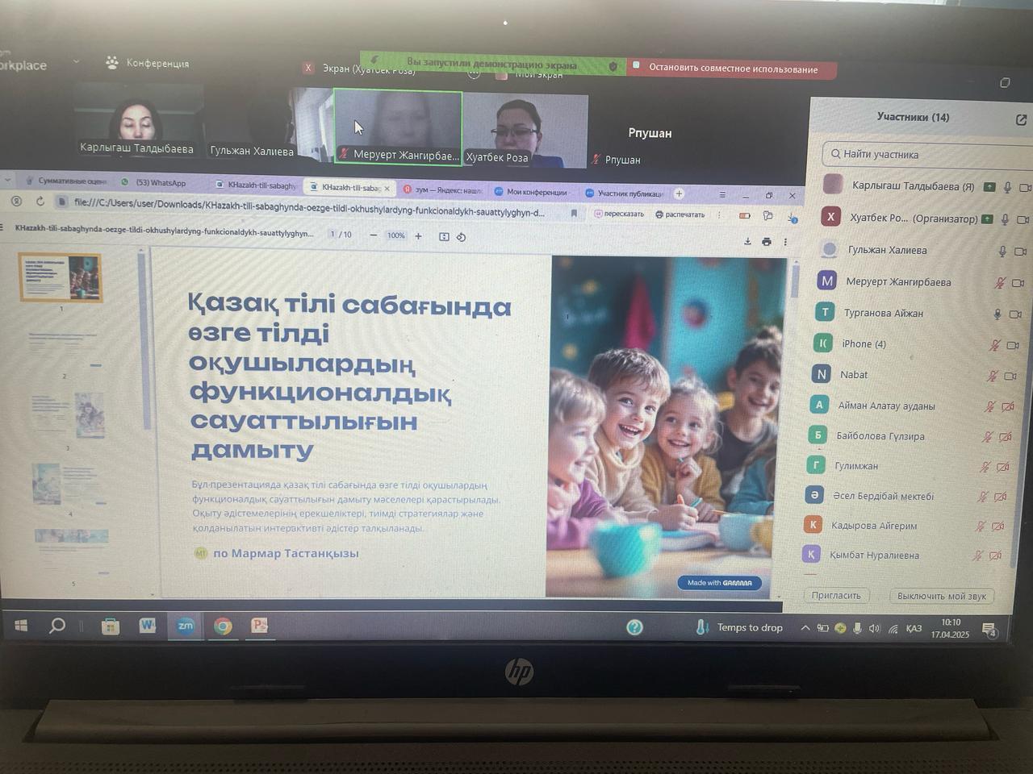Click the PDF zoom in plus icon
1033x774 pixels.
[x=418, y=236]
